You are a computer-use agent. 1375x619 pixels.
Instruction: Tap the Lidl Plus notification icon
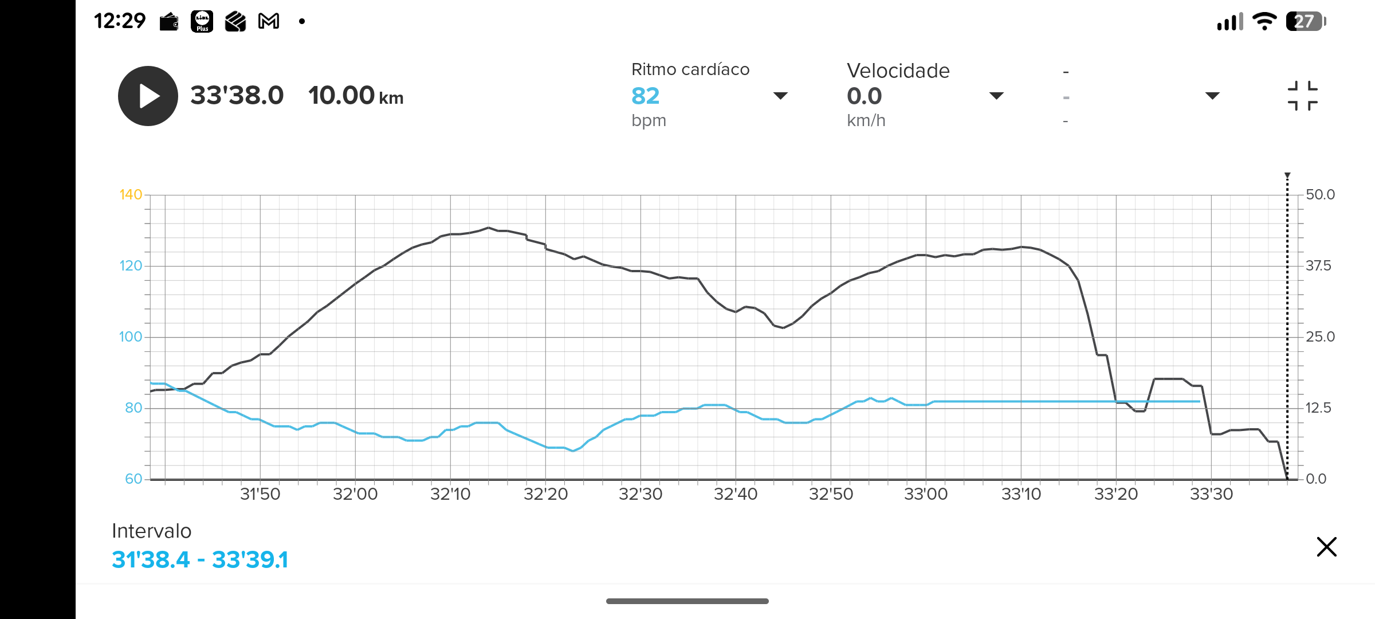click(x=202, y=21)
